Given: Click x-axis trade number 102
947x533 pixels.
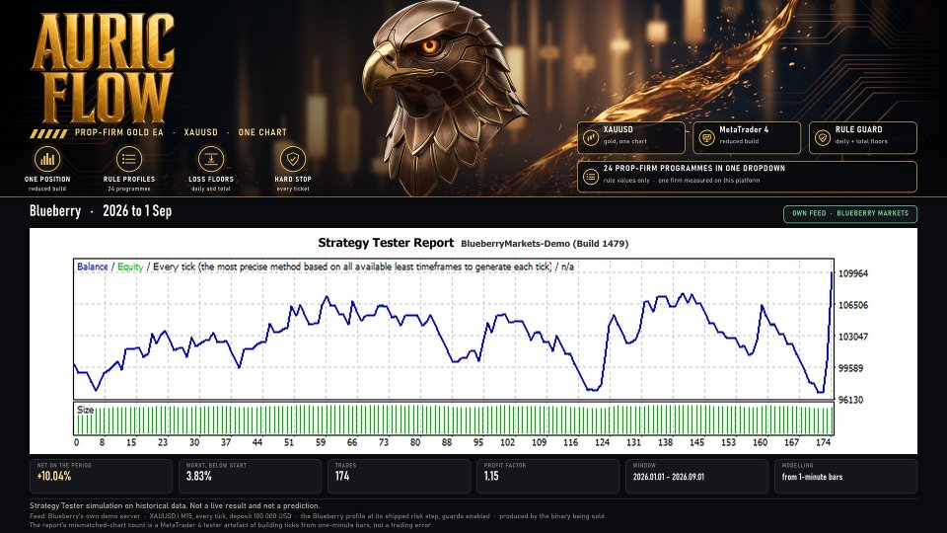Looking at the screenshot, I should click(507, 442).
